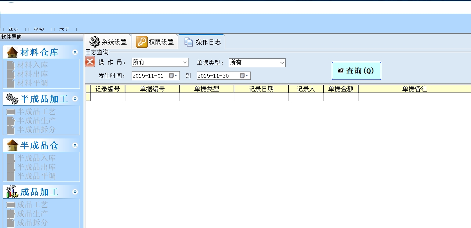Click the 记录人 column header

click(x=306, y=89)
